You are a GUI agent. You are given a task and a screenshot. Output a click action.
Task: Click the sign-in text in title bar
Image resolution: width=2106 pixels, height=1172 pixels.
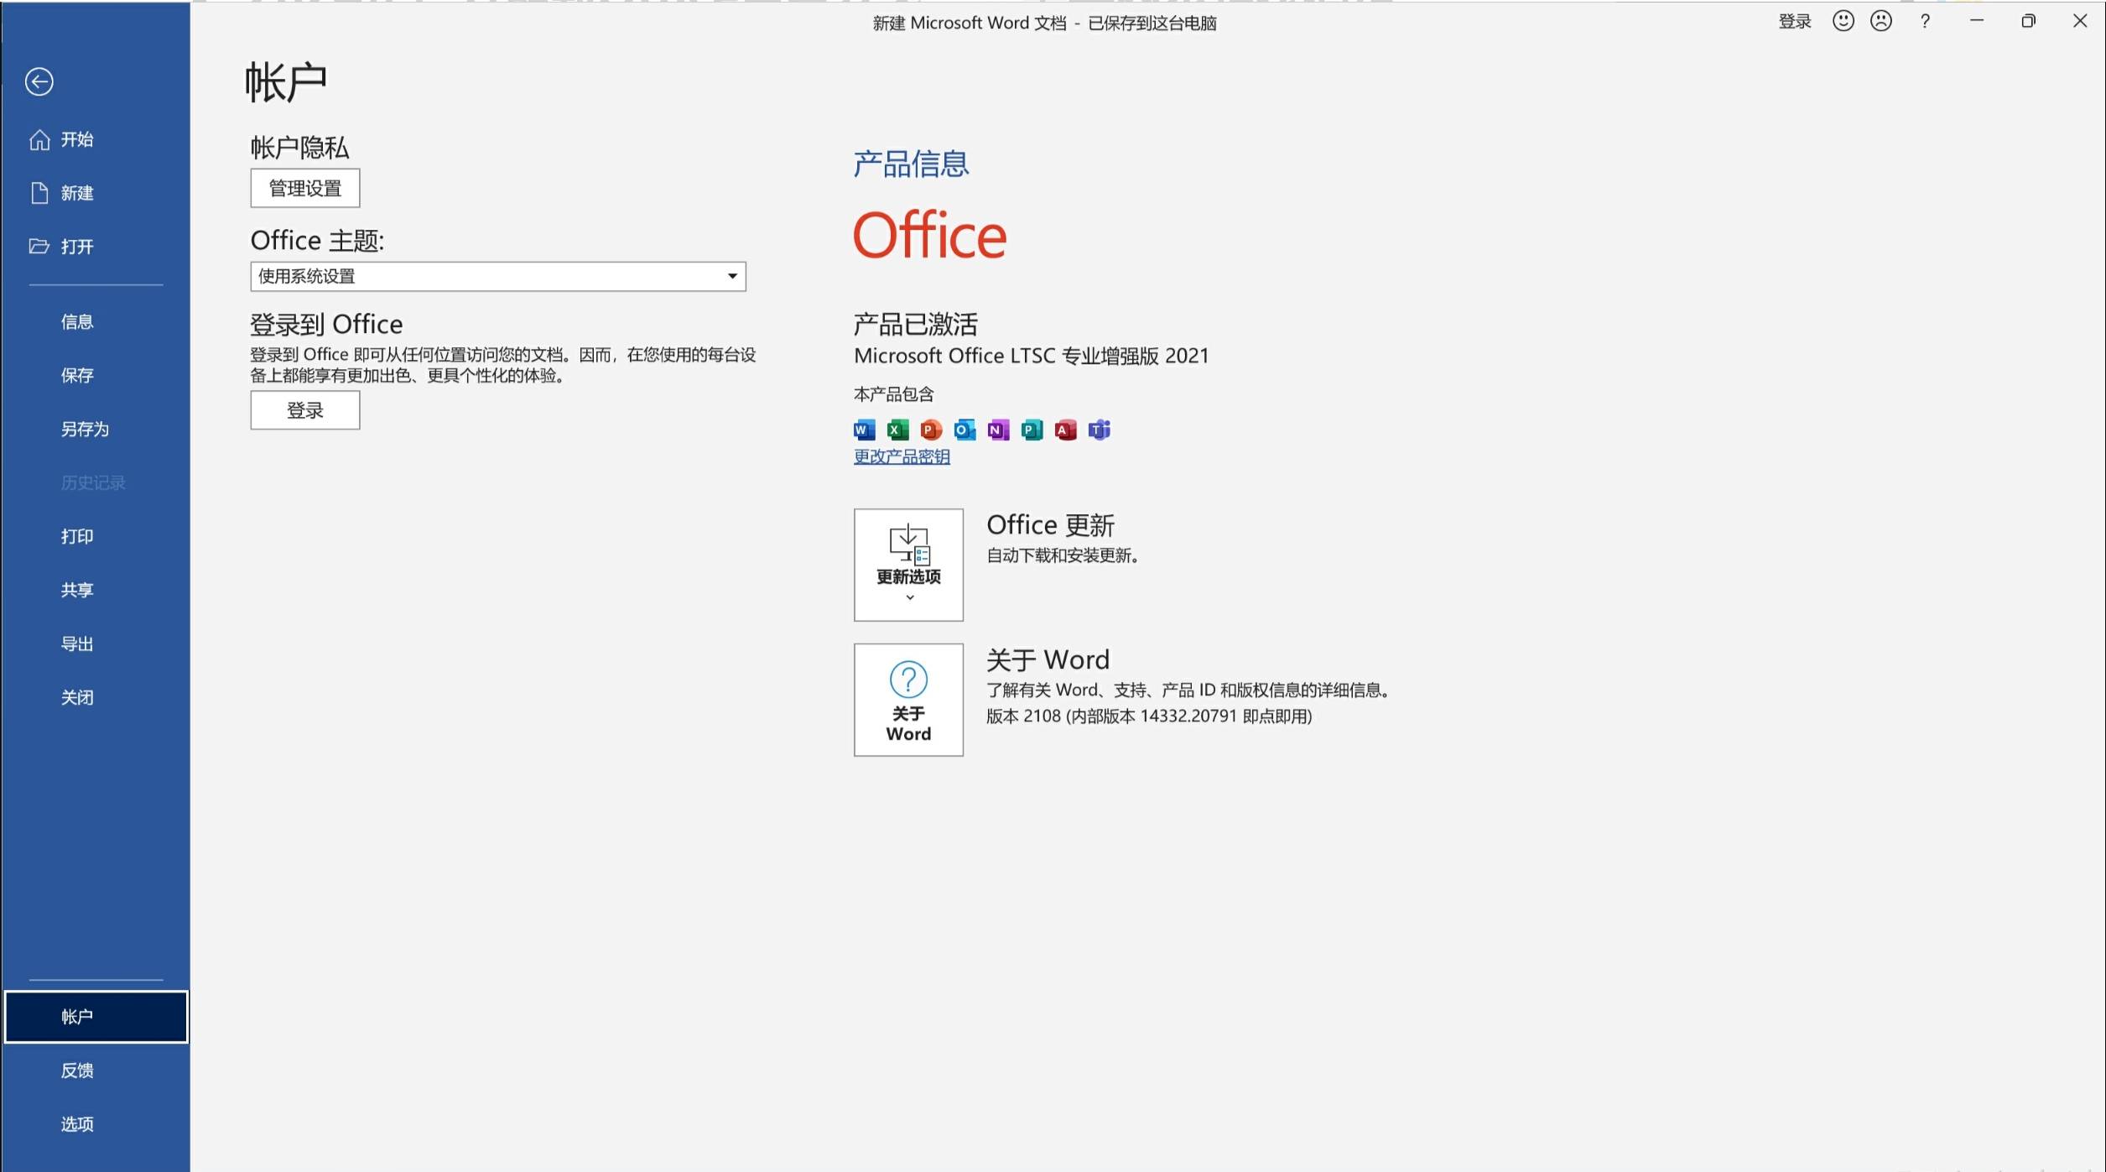1794,22
